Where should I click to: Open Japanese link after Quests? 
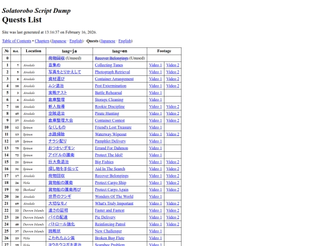(x=108, y=41)
